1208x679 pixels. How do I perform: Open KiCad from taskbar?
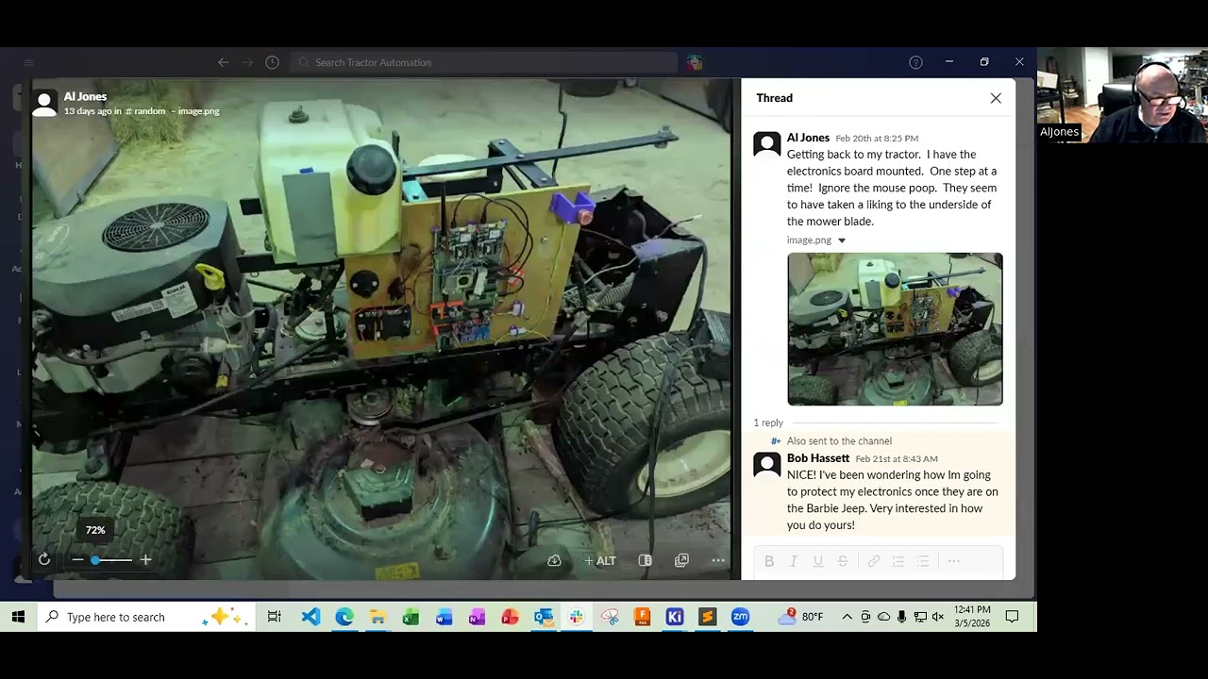pyautogui.click(x=675, y=617)
